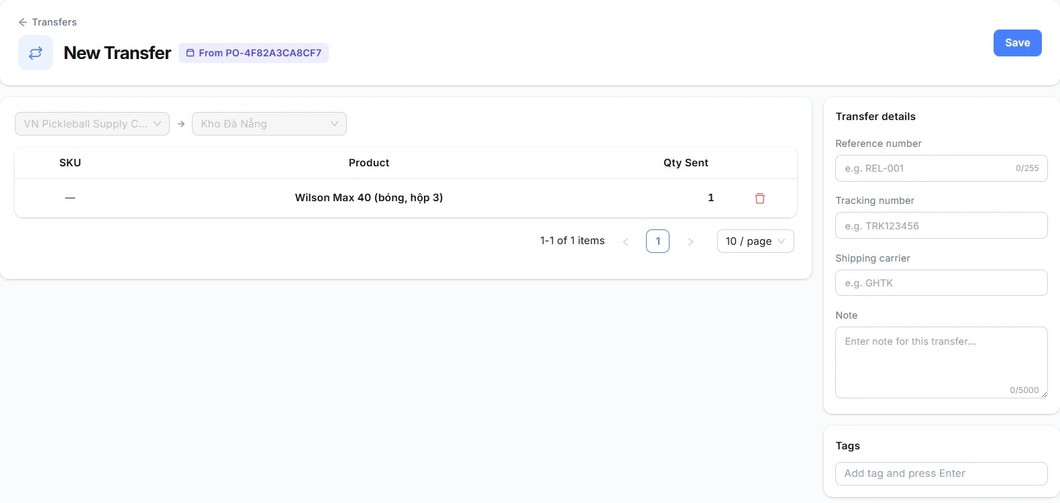Delete the Wilson Max 40 row

click(760, 198)
